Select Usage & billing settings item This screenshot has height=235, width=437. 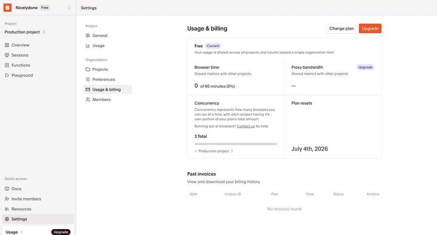tap(107, 89)
